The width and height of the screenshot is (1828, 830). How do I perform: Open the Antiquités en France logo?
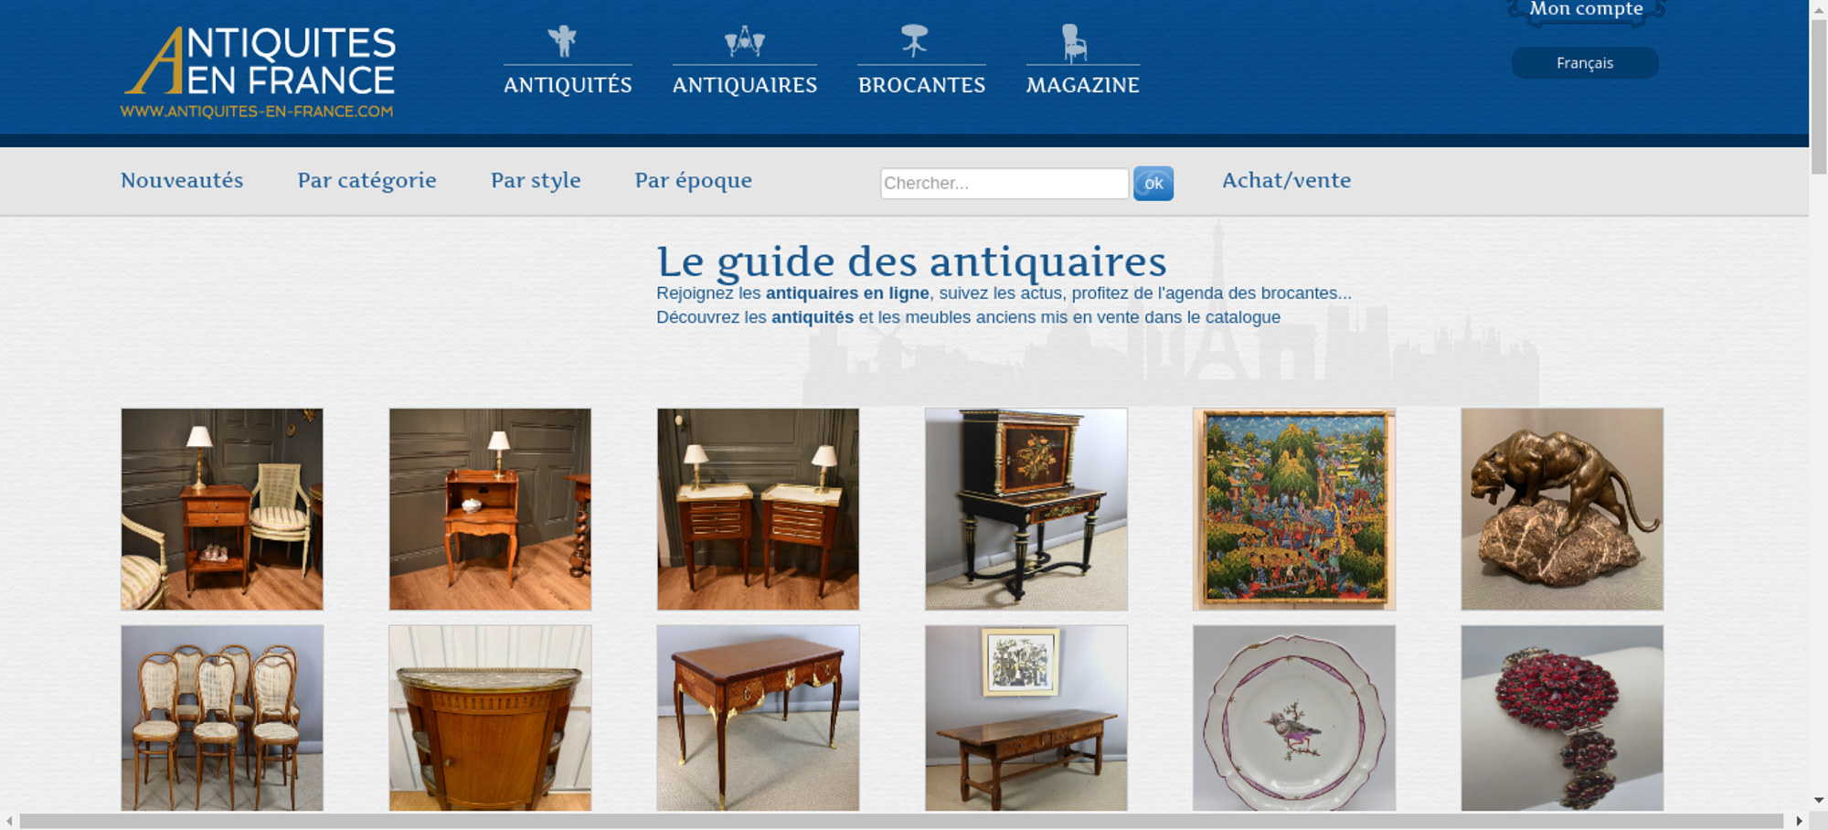tap(259, 72)
